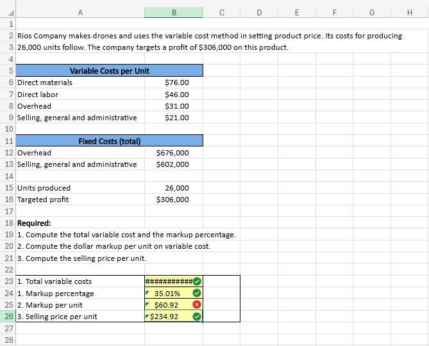Click the green checkmark beside Total variable costs
429x346 pixels.
[x=197, y=281]
